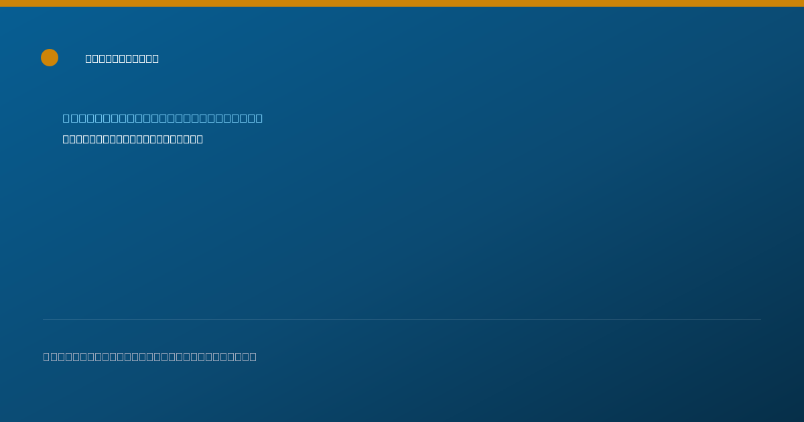
Task: Click the first character of the white title
Action: tap(89, 58)
